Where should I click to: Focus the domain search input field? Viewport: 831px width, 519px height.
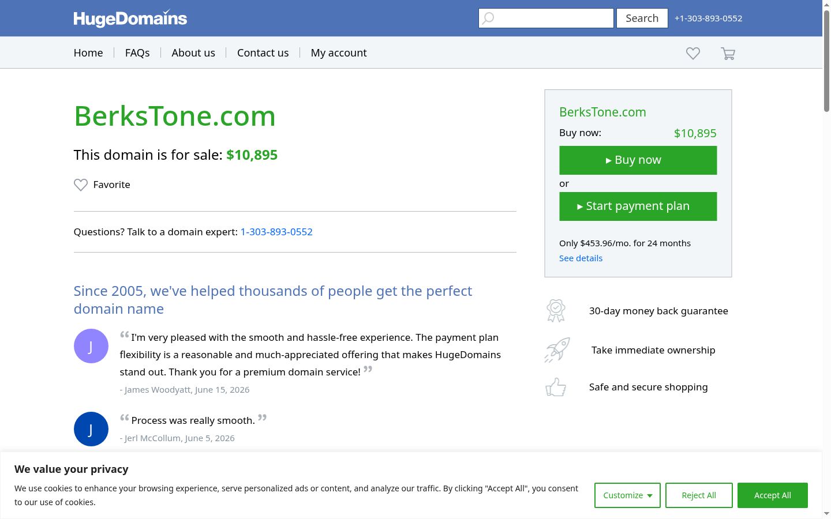click(x=546, y=18)
